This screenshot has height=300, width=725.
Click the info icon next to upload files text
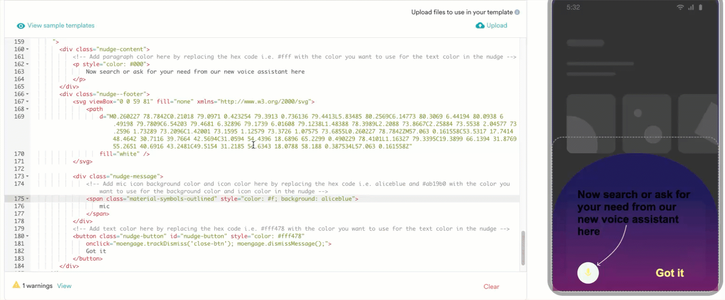(x=517, y=13)
